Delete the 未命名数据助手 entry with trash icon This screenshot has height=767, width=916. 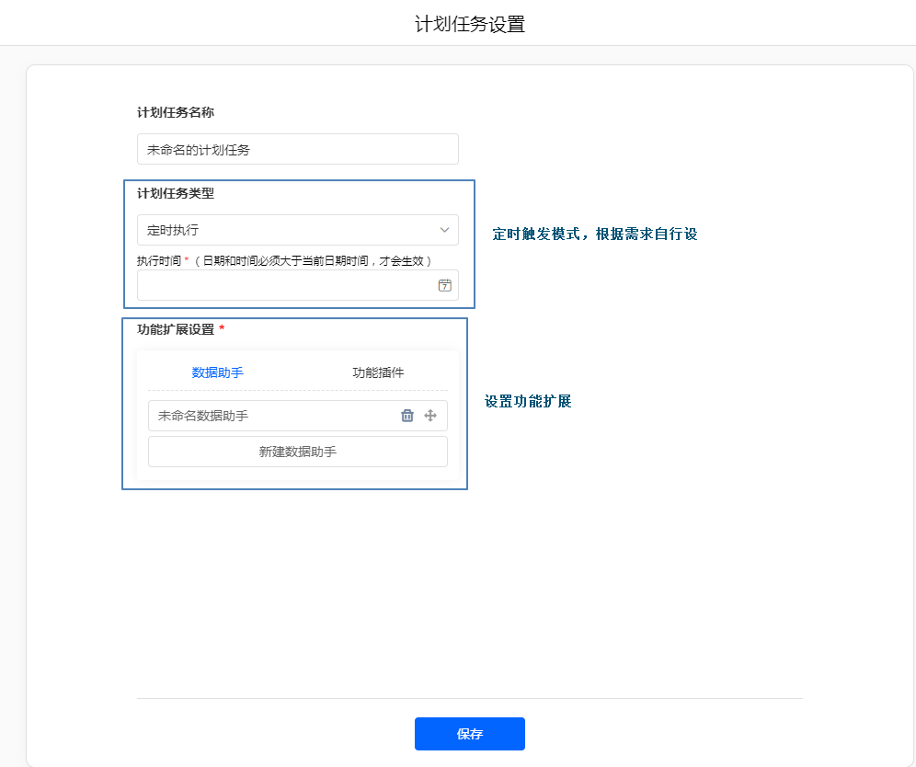coord(407,416)
